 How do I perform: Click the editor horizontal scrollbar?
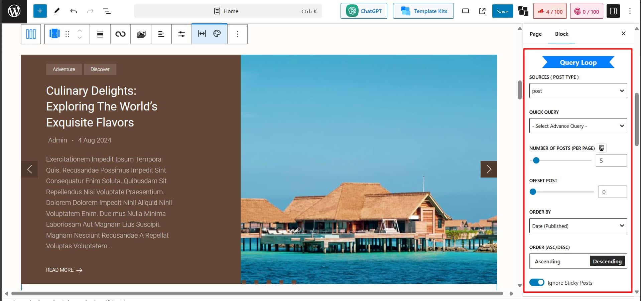(257, 294)
